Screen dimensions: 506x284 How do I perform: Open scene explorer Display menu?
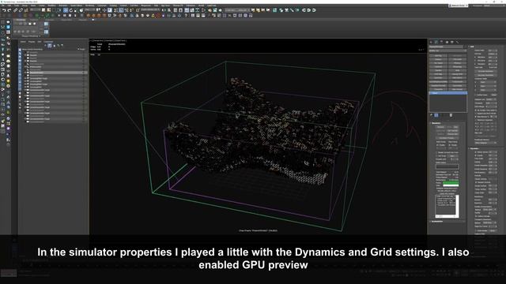click(x=32, y=42)
